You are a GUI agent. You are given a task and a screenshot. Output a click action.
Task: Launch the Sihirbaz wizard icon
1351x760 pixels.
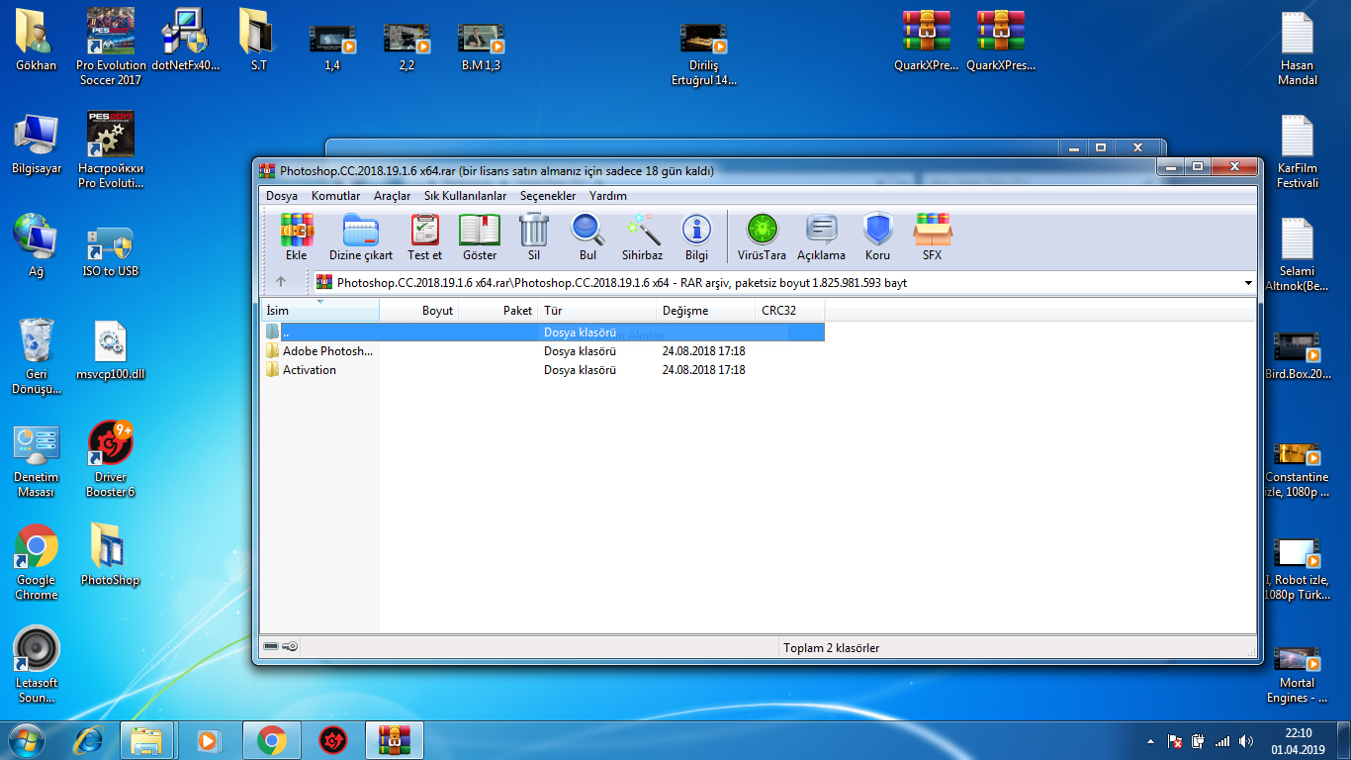[x=642, y=237]
